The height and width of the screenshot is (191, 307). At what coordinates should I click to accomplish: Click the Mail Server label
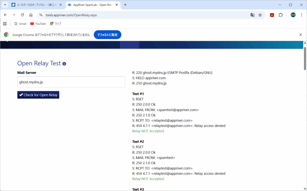tap(27, 73)
